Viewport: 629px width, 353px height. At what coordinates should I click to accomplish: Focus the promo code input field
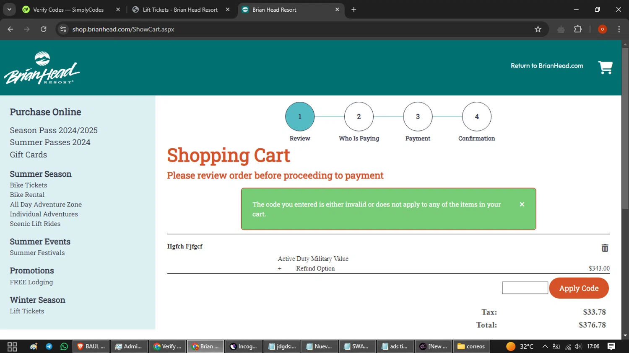(525, 288)
